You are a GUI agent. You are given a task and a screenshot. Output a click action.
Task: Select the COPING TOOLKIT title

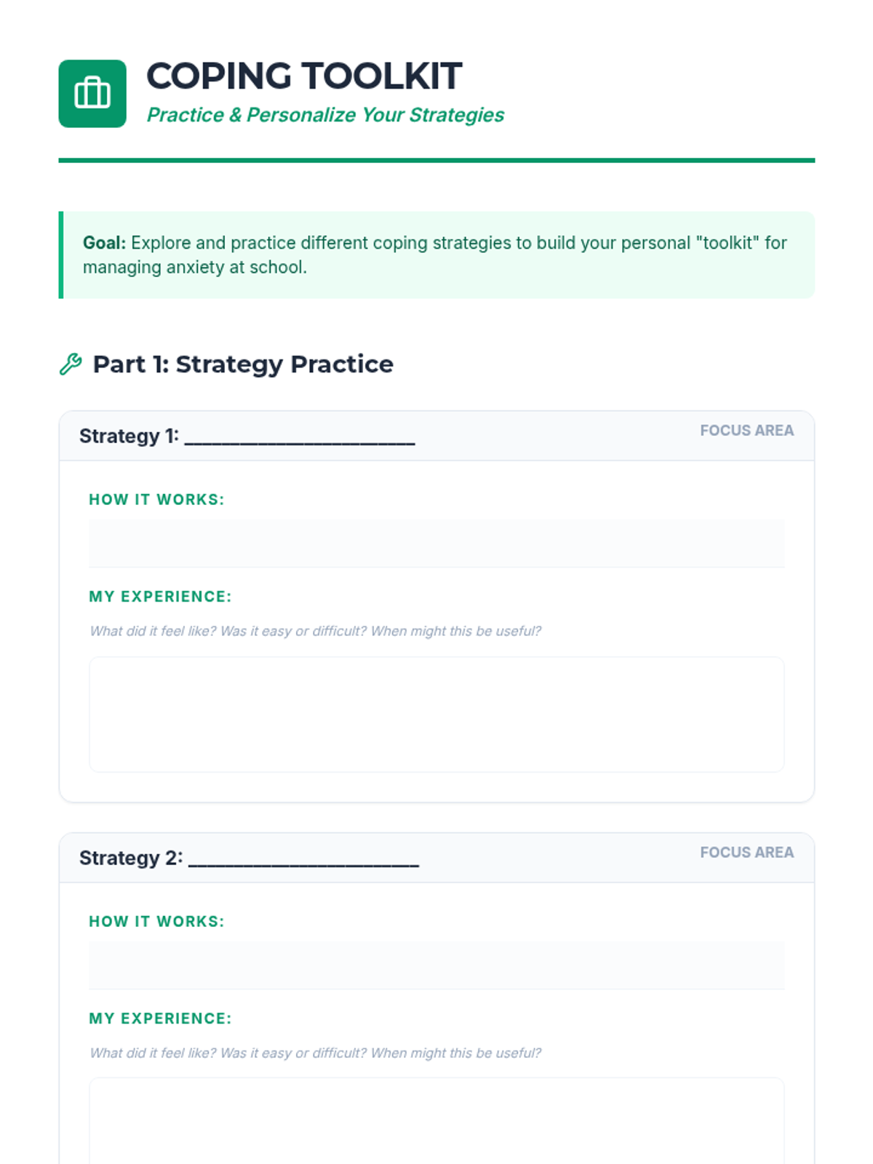pos(304,76)
